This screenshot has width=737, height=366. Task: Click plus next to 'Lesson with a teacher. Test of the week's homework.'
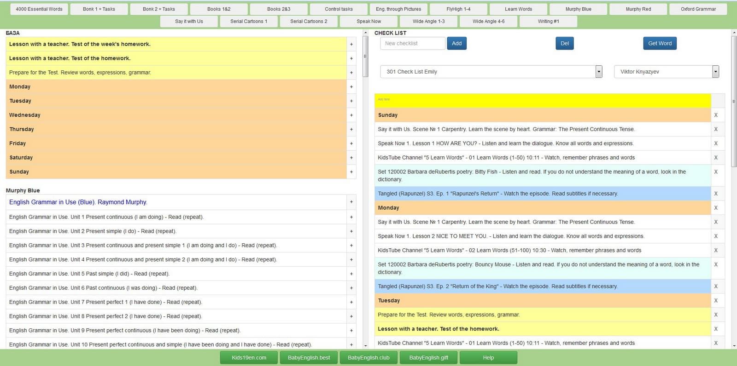pyautogui.click(x=351, y=44)
